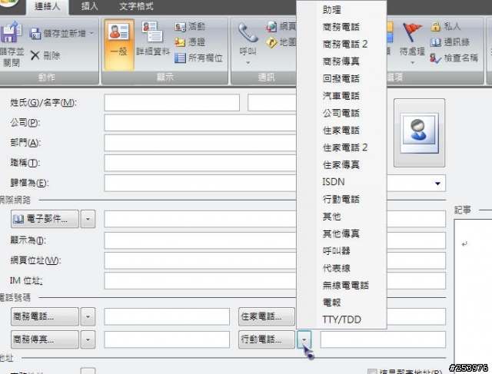Click the Check Names icon

coord(436,58)
